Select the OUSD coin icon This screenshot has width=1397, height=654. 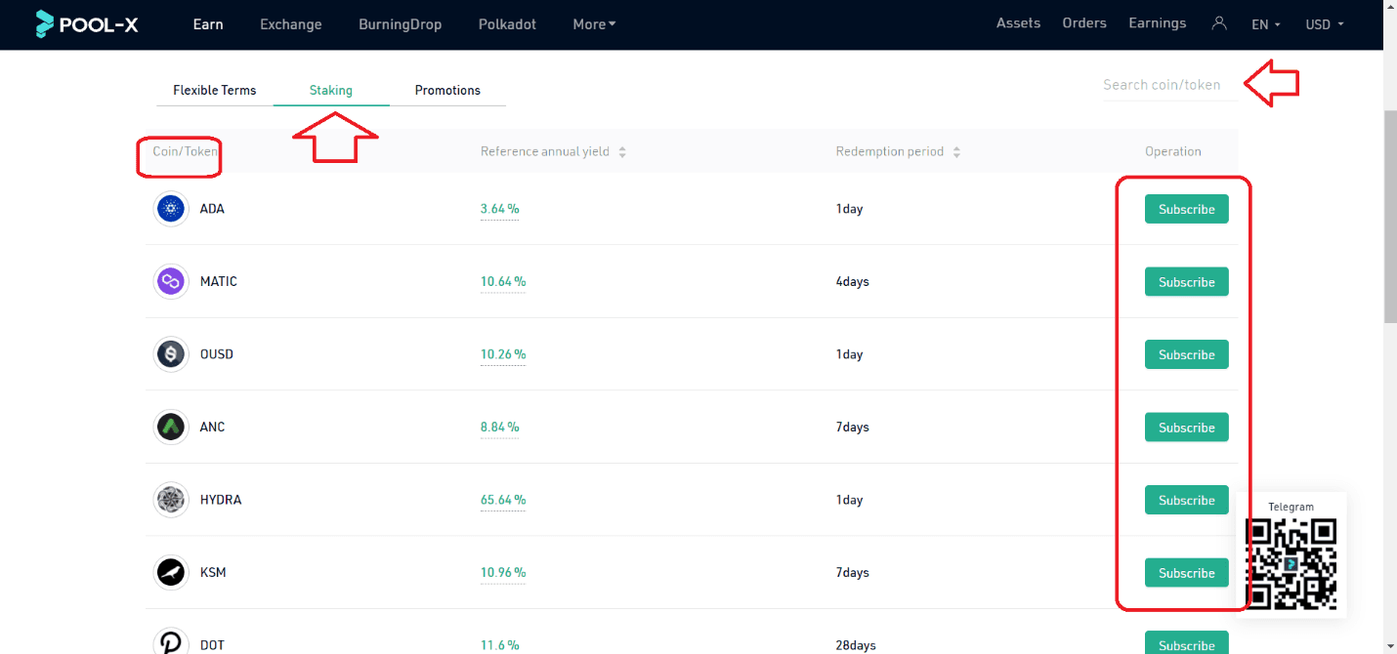tap(171, 354)
